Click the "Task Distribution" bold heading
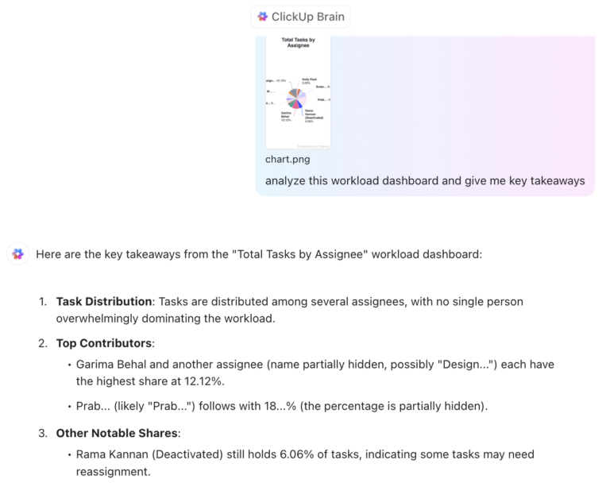This screenshot has height=483, width=610. (104, 302)
